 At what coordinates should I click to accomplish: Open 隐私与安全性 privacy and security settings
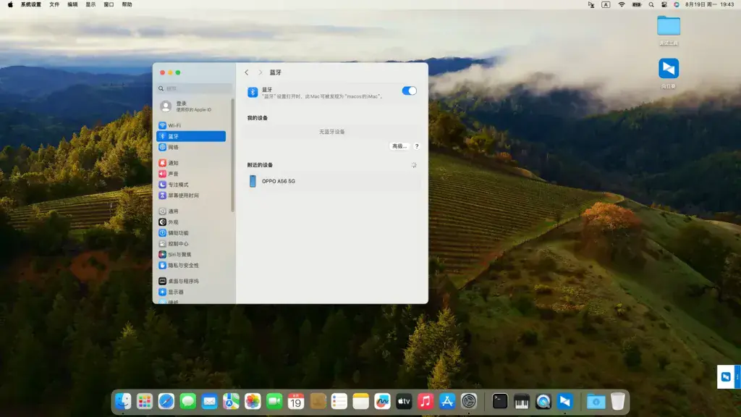[x=191, y=265]
